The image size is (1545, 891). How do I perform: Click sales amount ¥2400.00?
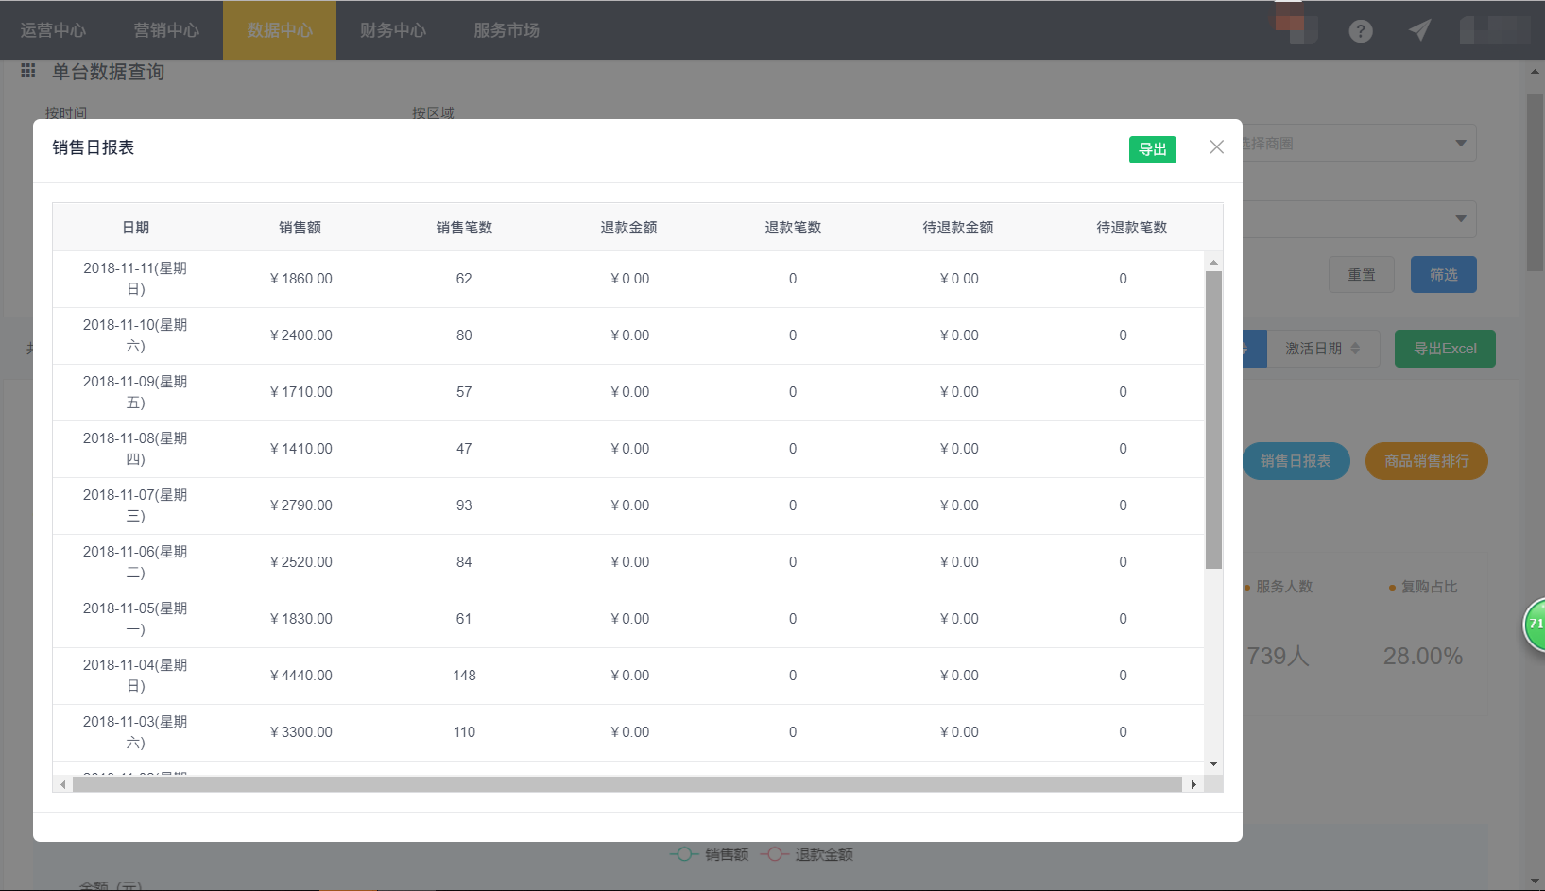click(x=300, y=335)
